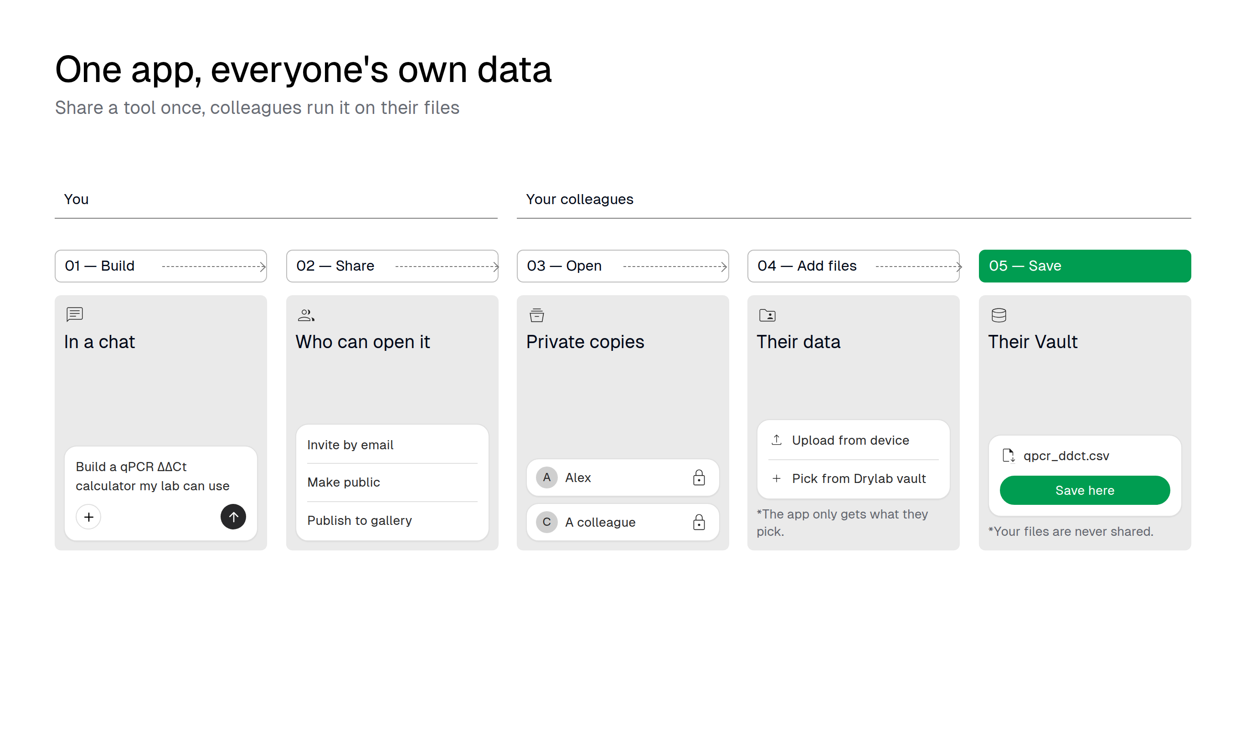This screenshot has width=1246, height=729.
Task: Choose Make public option
Action: point(392,483)
